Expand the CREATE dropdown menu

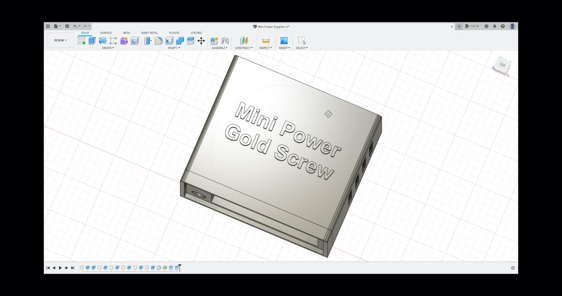108,48
